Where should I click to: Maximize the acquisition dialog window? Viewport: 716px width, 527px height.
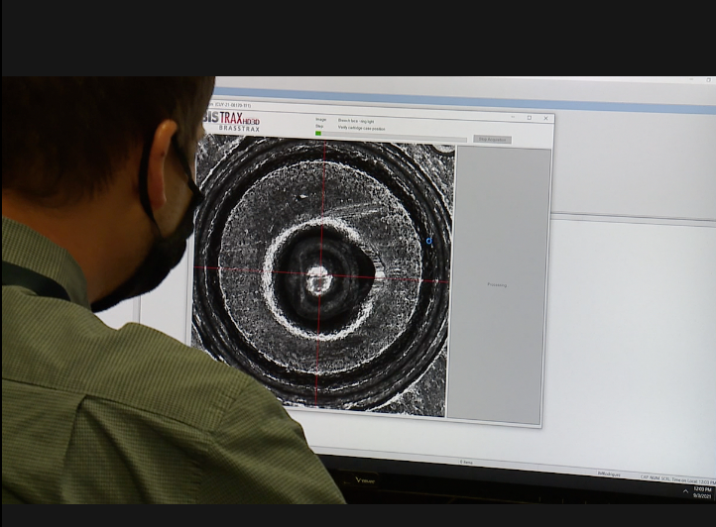tap(529, 118)
